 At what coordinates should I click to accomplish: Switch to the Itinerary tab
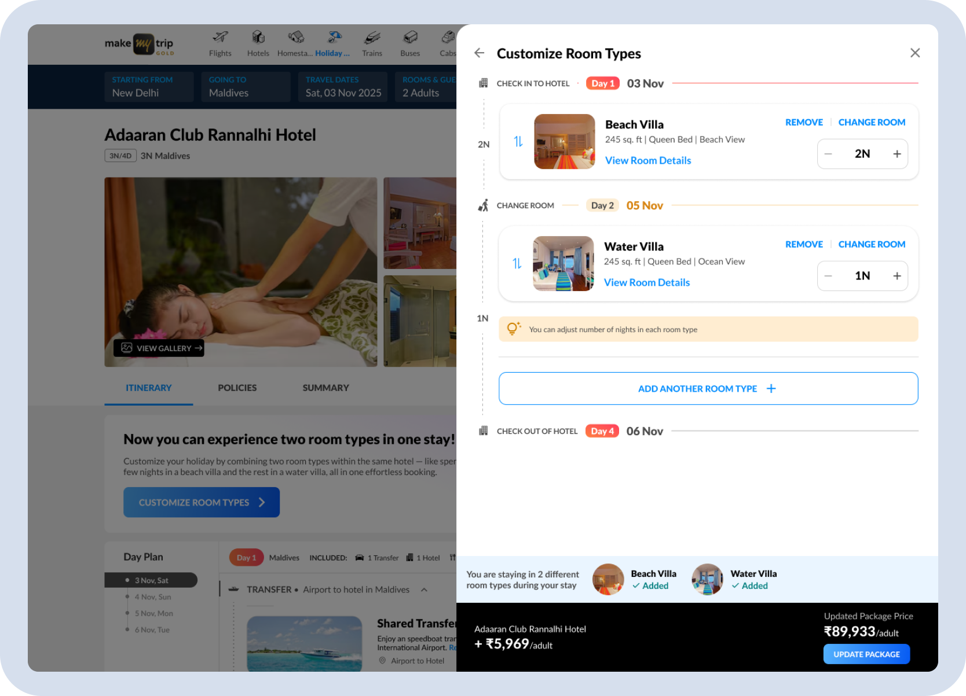click(149, 388)
